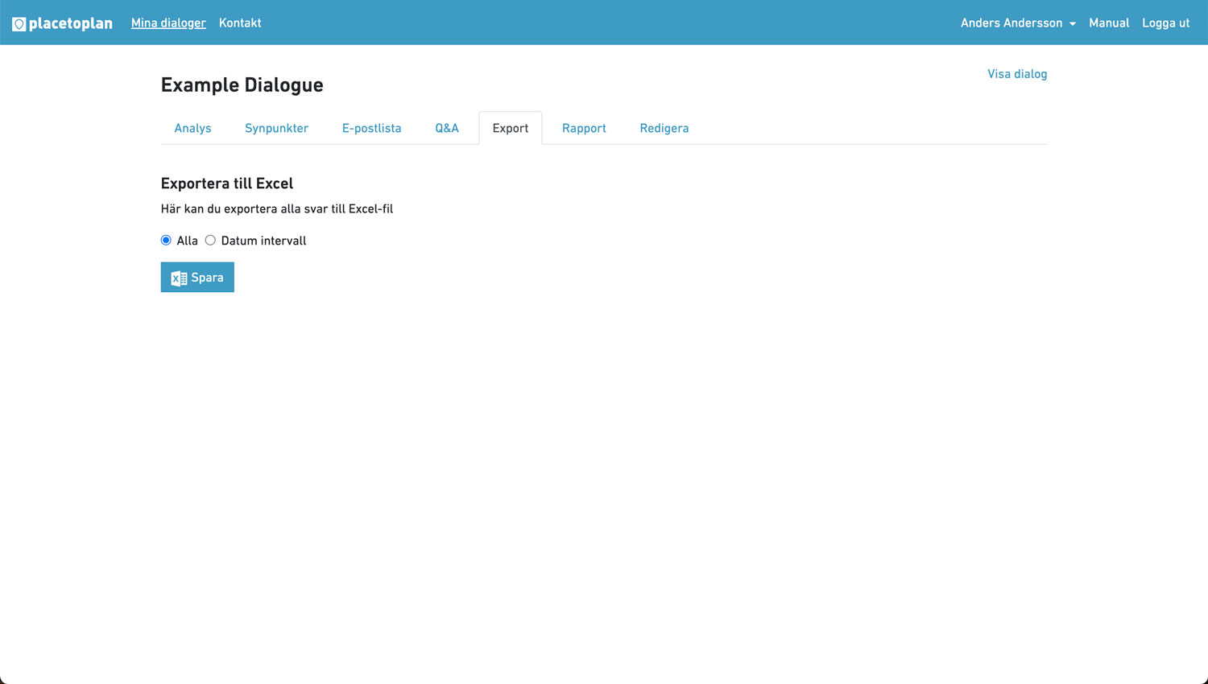Switch to the Analys tab

[x=192, y=129]
